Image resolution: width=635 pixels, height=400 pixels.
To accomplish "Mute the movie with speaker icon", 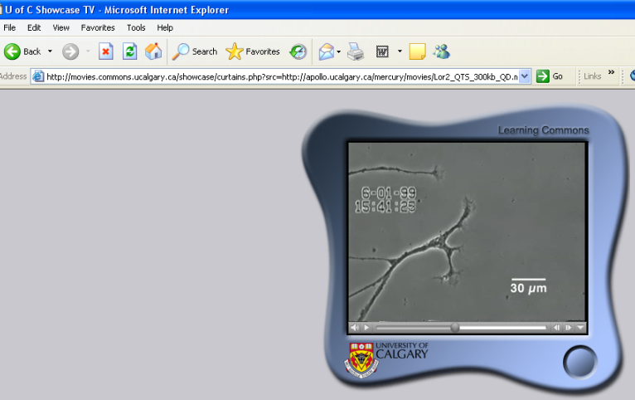I will click(x=354, y=328).
